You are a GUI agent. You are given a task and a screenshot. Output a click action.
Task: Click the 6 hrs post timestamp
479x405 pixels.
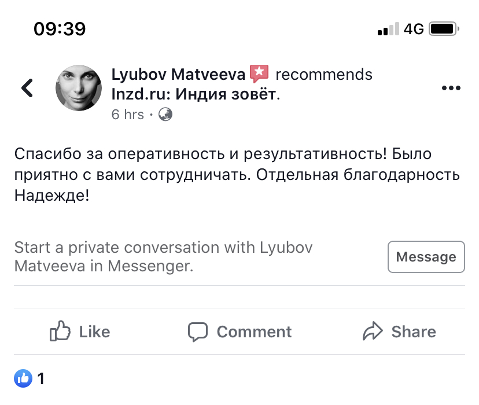click(x=127, y=115)
